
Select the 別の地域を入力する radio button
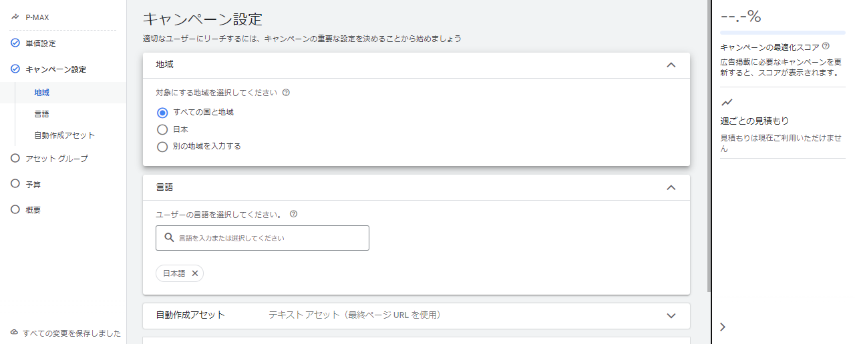tap(162, 147)
